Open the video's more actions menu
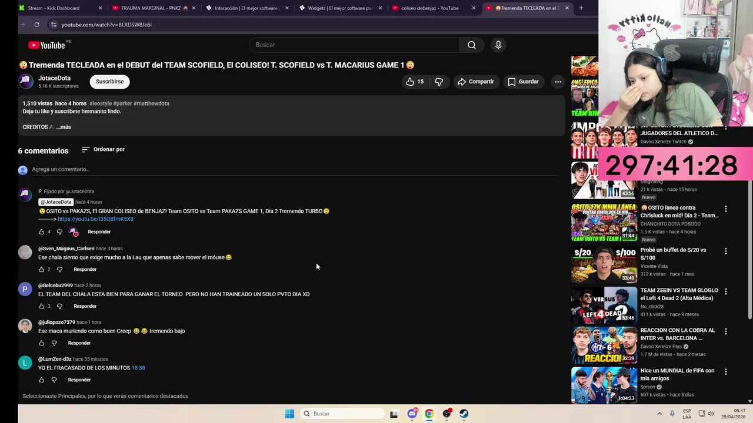This screenshot has height=423, width=753. click(558, 82)
